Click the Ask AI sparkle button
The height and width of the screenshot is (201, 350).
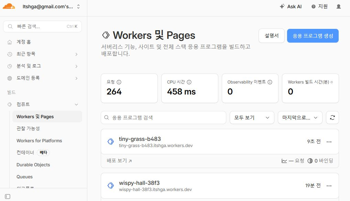[x=291, y=7]
